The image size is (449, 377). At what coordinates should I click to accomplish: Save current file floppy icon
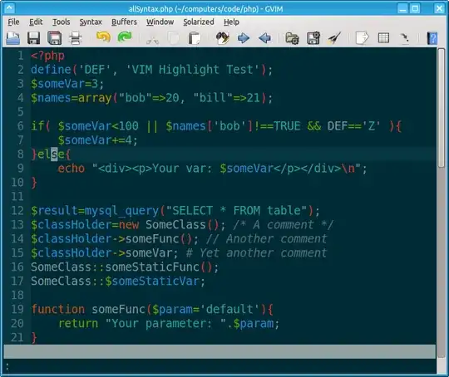33,38
